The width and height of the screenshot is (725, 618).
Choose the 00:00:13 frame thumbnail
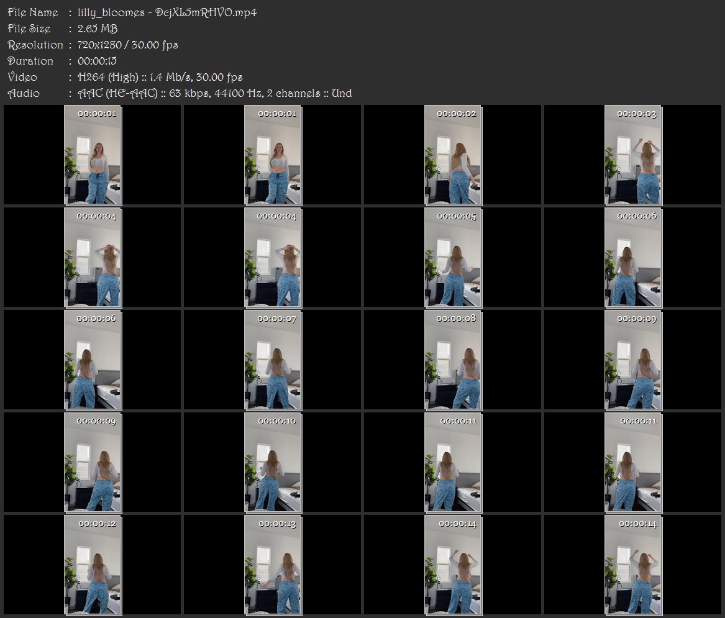click(x=273, y=565)
